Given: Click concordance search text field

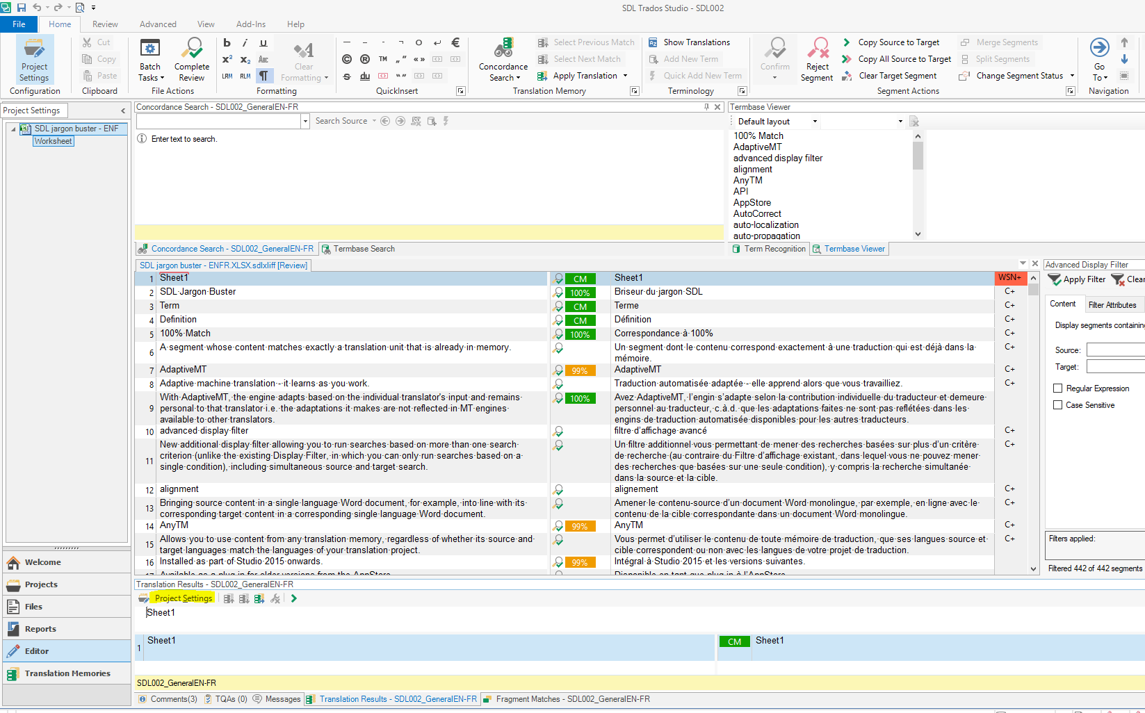Looking at the screenshot, I should point(218,121).
